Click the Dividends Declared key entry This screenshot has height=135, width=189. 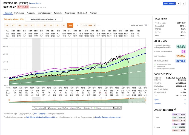click(x=163, y=65)
